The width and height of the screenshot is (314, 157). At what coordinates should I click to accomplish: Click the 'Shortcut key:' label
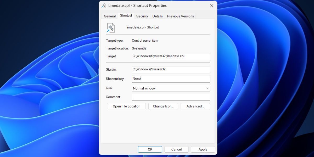(115, 79)
